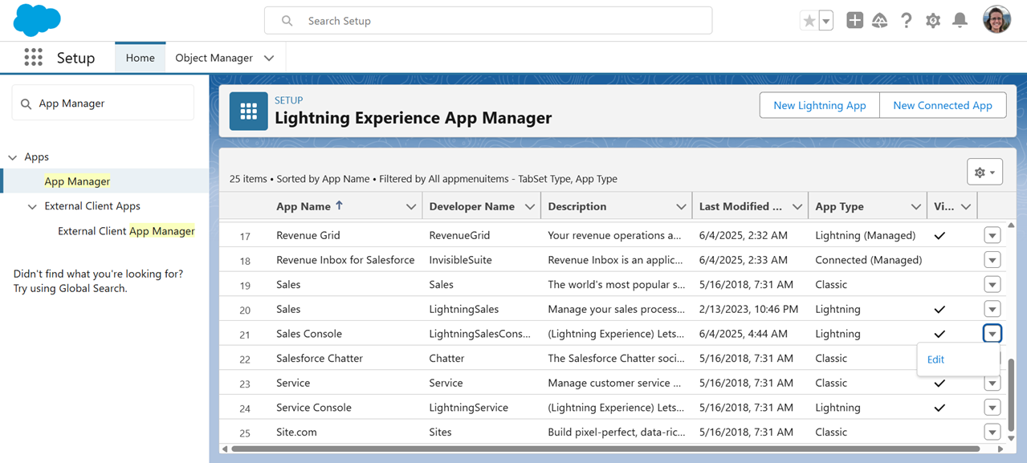Open the Notifications bell
This screenshot has height=463, width=1027.
coord(960,21)
